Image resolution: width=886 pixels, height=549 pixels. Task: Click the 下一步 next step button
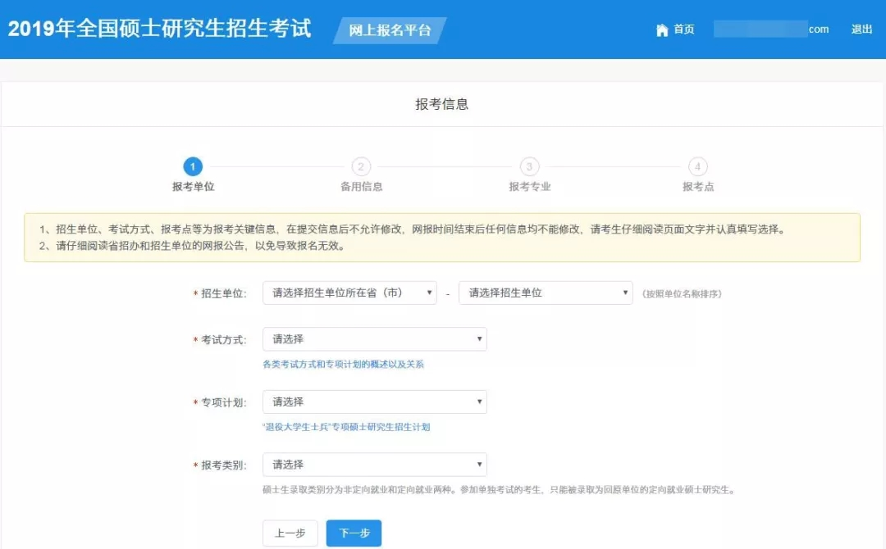354,533
